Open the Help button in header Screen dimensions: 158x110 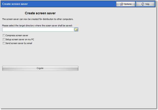pos(145,4)
